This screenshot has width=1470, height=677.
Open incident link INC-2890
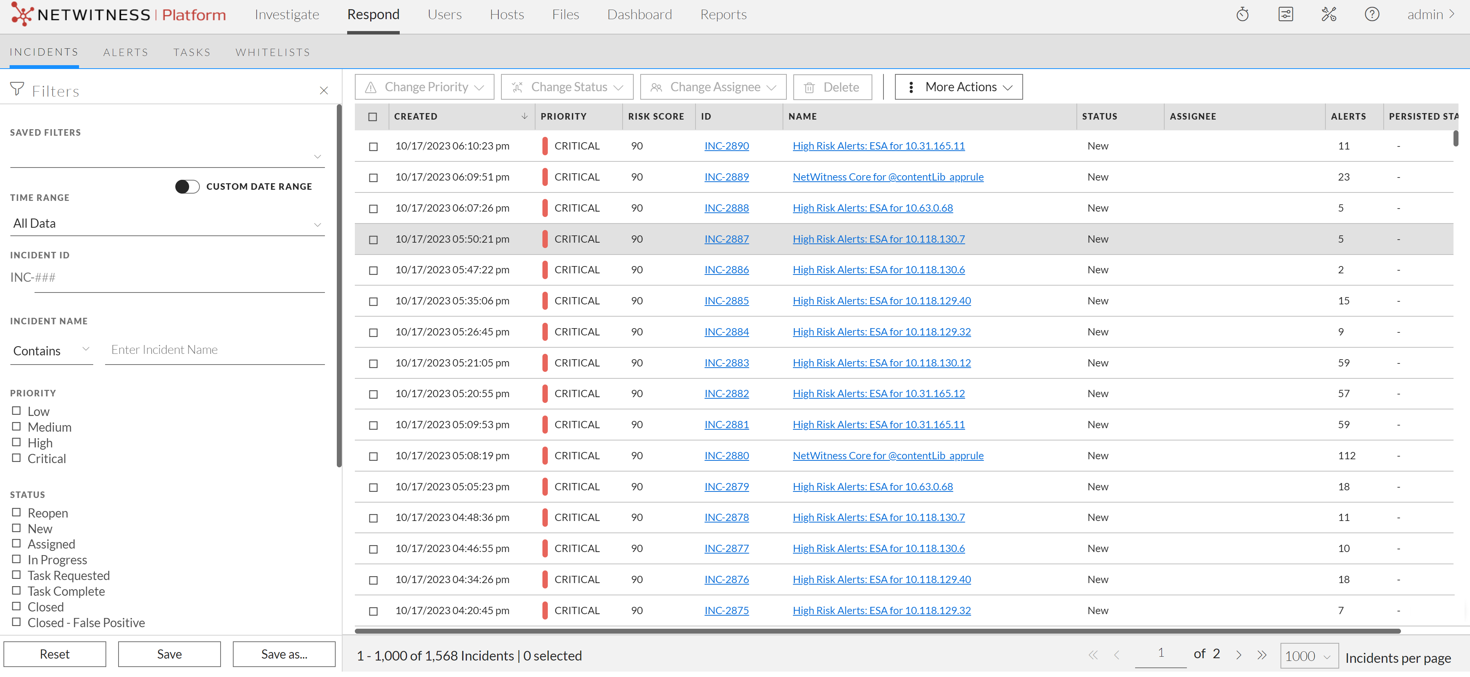[726, 146]
